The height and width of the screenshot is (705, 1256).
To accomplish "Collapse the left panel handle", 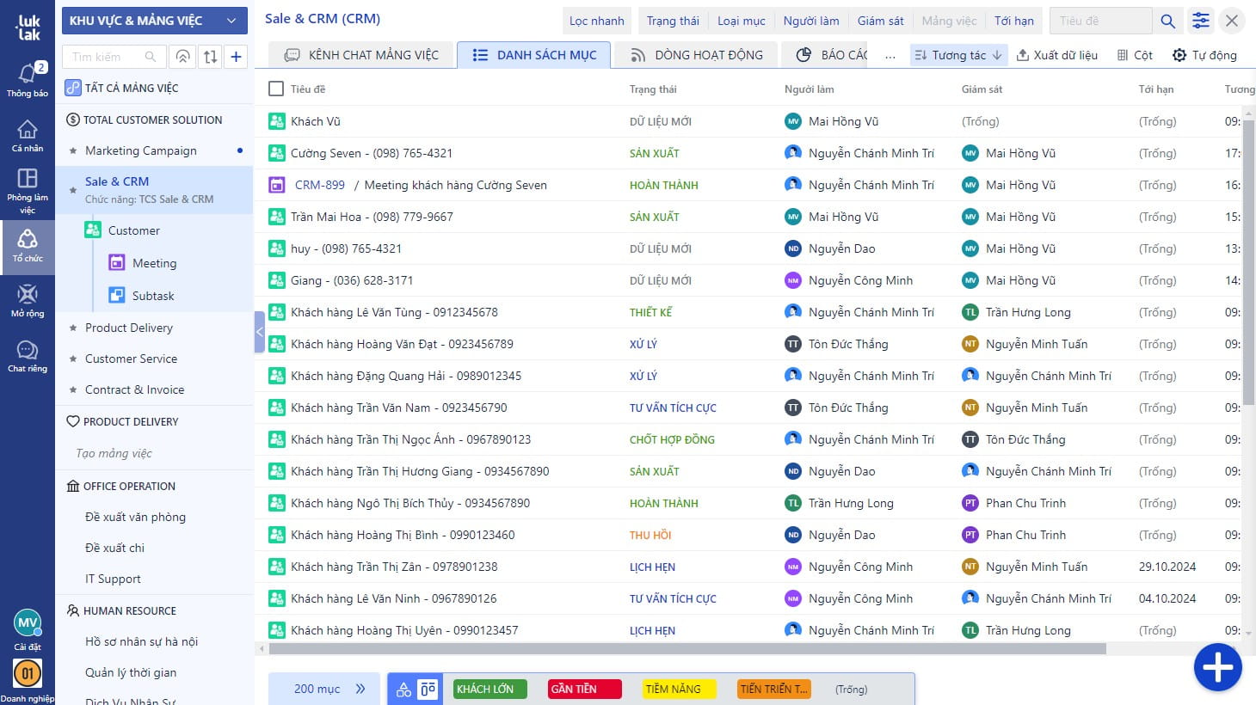I will tap(259, 332).
